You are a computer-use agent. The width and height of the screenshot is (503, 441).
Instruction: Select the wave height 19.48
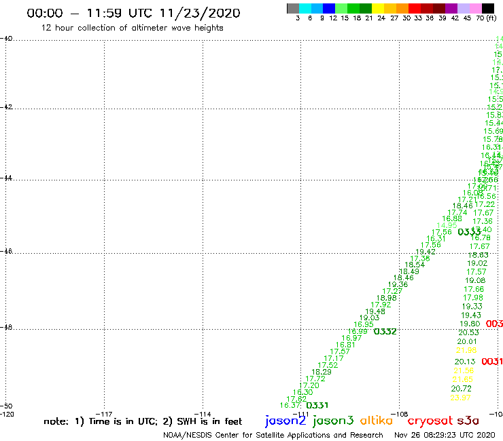[375, 311]
